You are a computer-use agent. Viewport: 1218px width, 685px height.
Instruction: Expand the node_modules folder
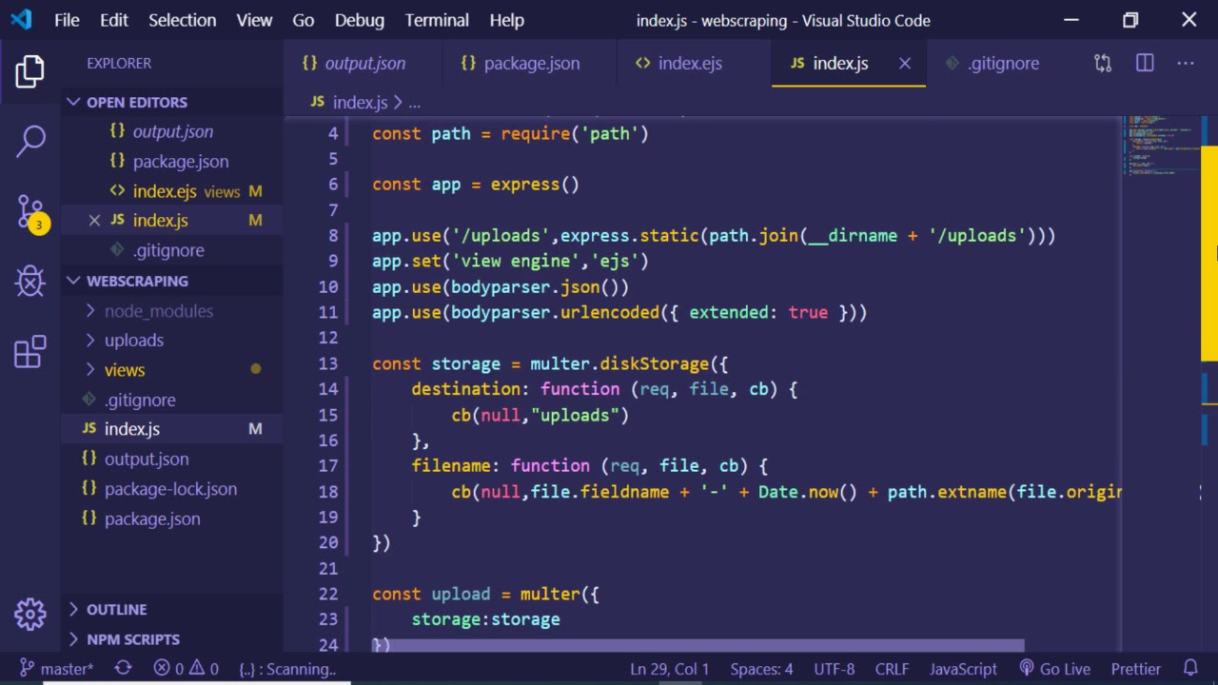click(x=158, y=311)
